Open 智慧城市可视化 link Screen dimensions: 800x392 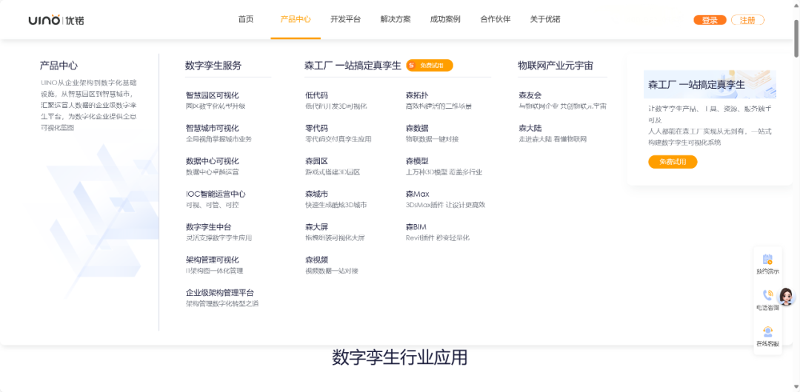click(x=213, y=128)
